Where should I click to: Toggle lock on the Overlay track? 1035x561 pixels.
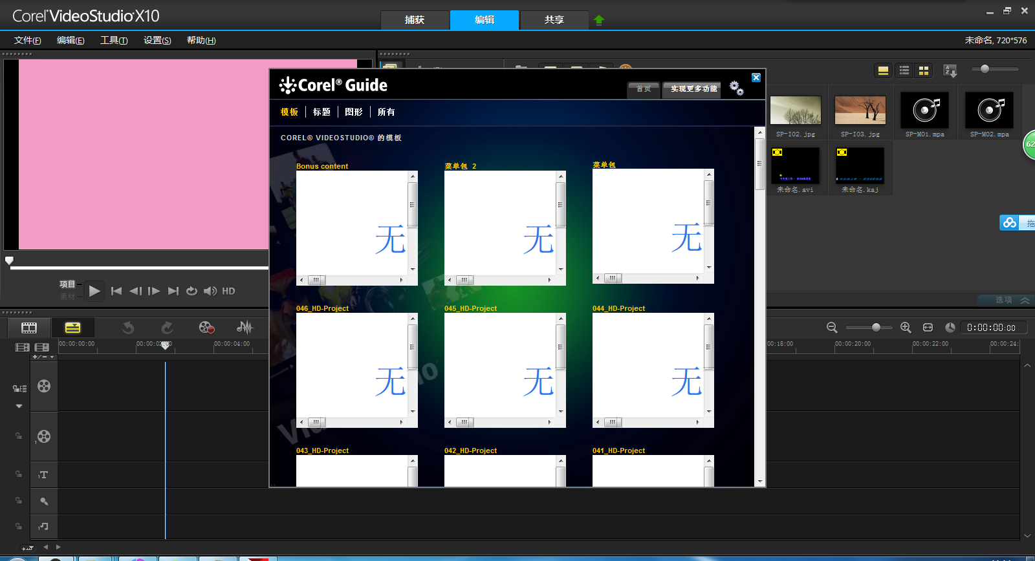pos(19,436)
